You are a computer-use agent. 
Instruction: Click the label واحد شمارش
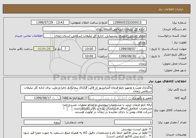[74, 123]
